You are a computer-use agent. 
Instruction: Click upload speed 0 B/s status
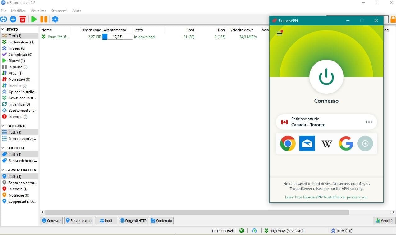pos(342,231)
